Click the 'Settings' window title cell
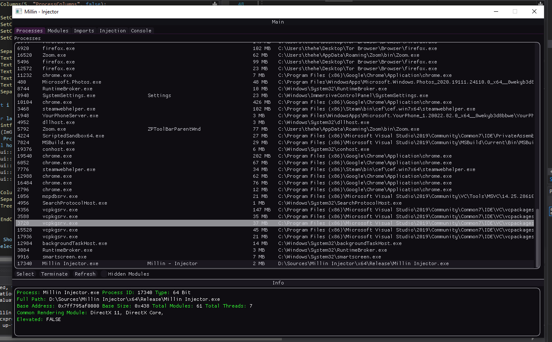The image size is (552, 342). [159, 95]
